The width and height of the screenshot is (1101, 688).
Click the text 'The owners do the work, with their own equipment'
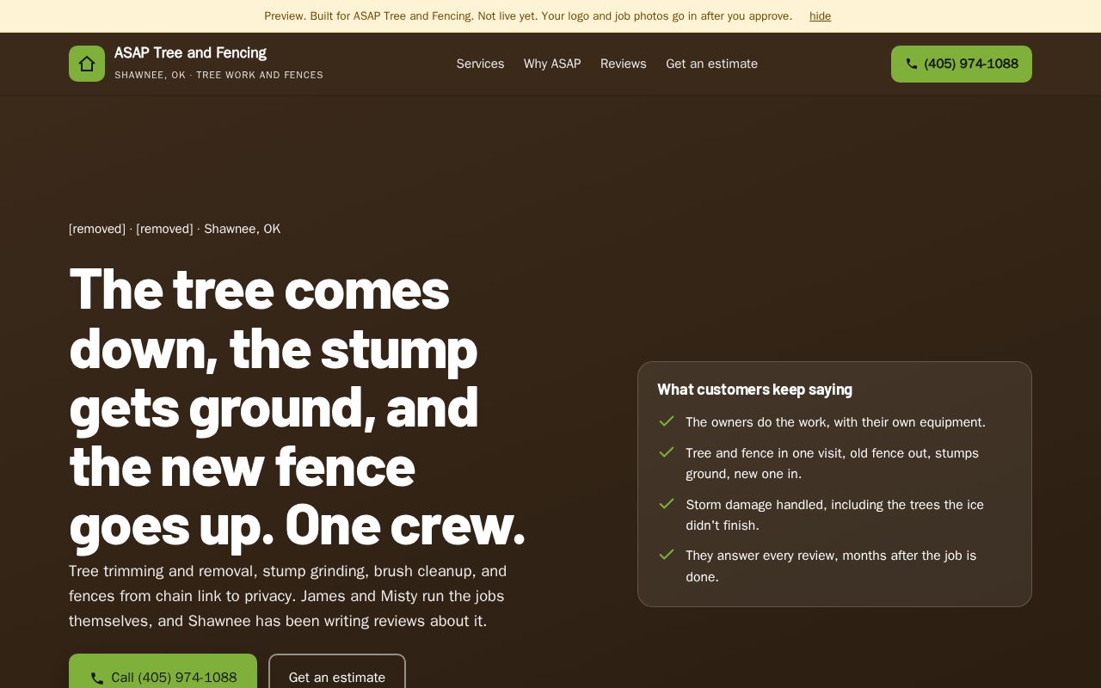(835, 422)
